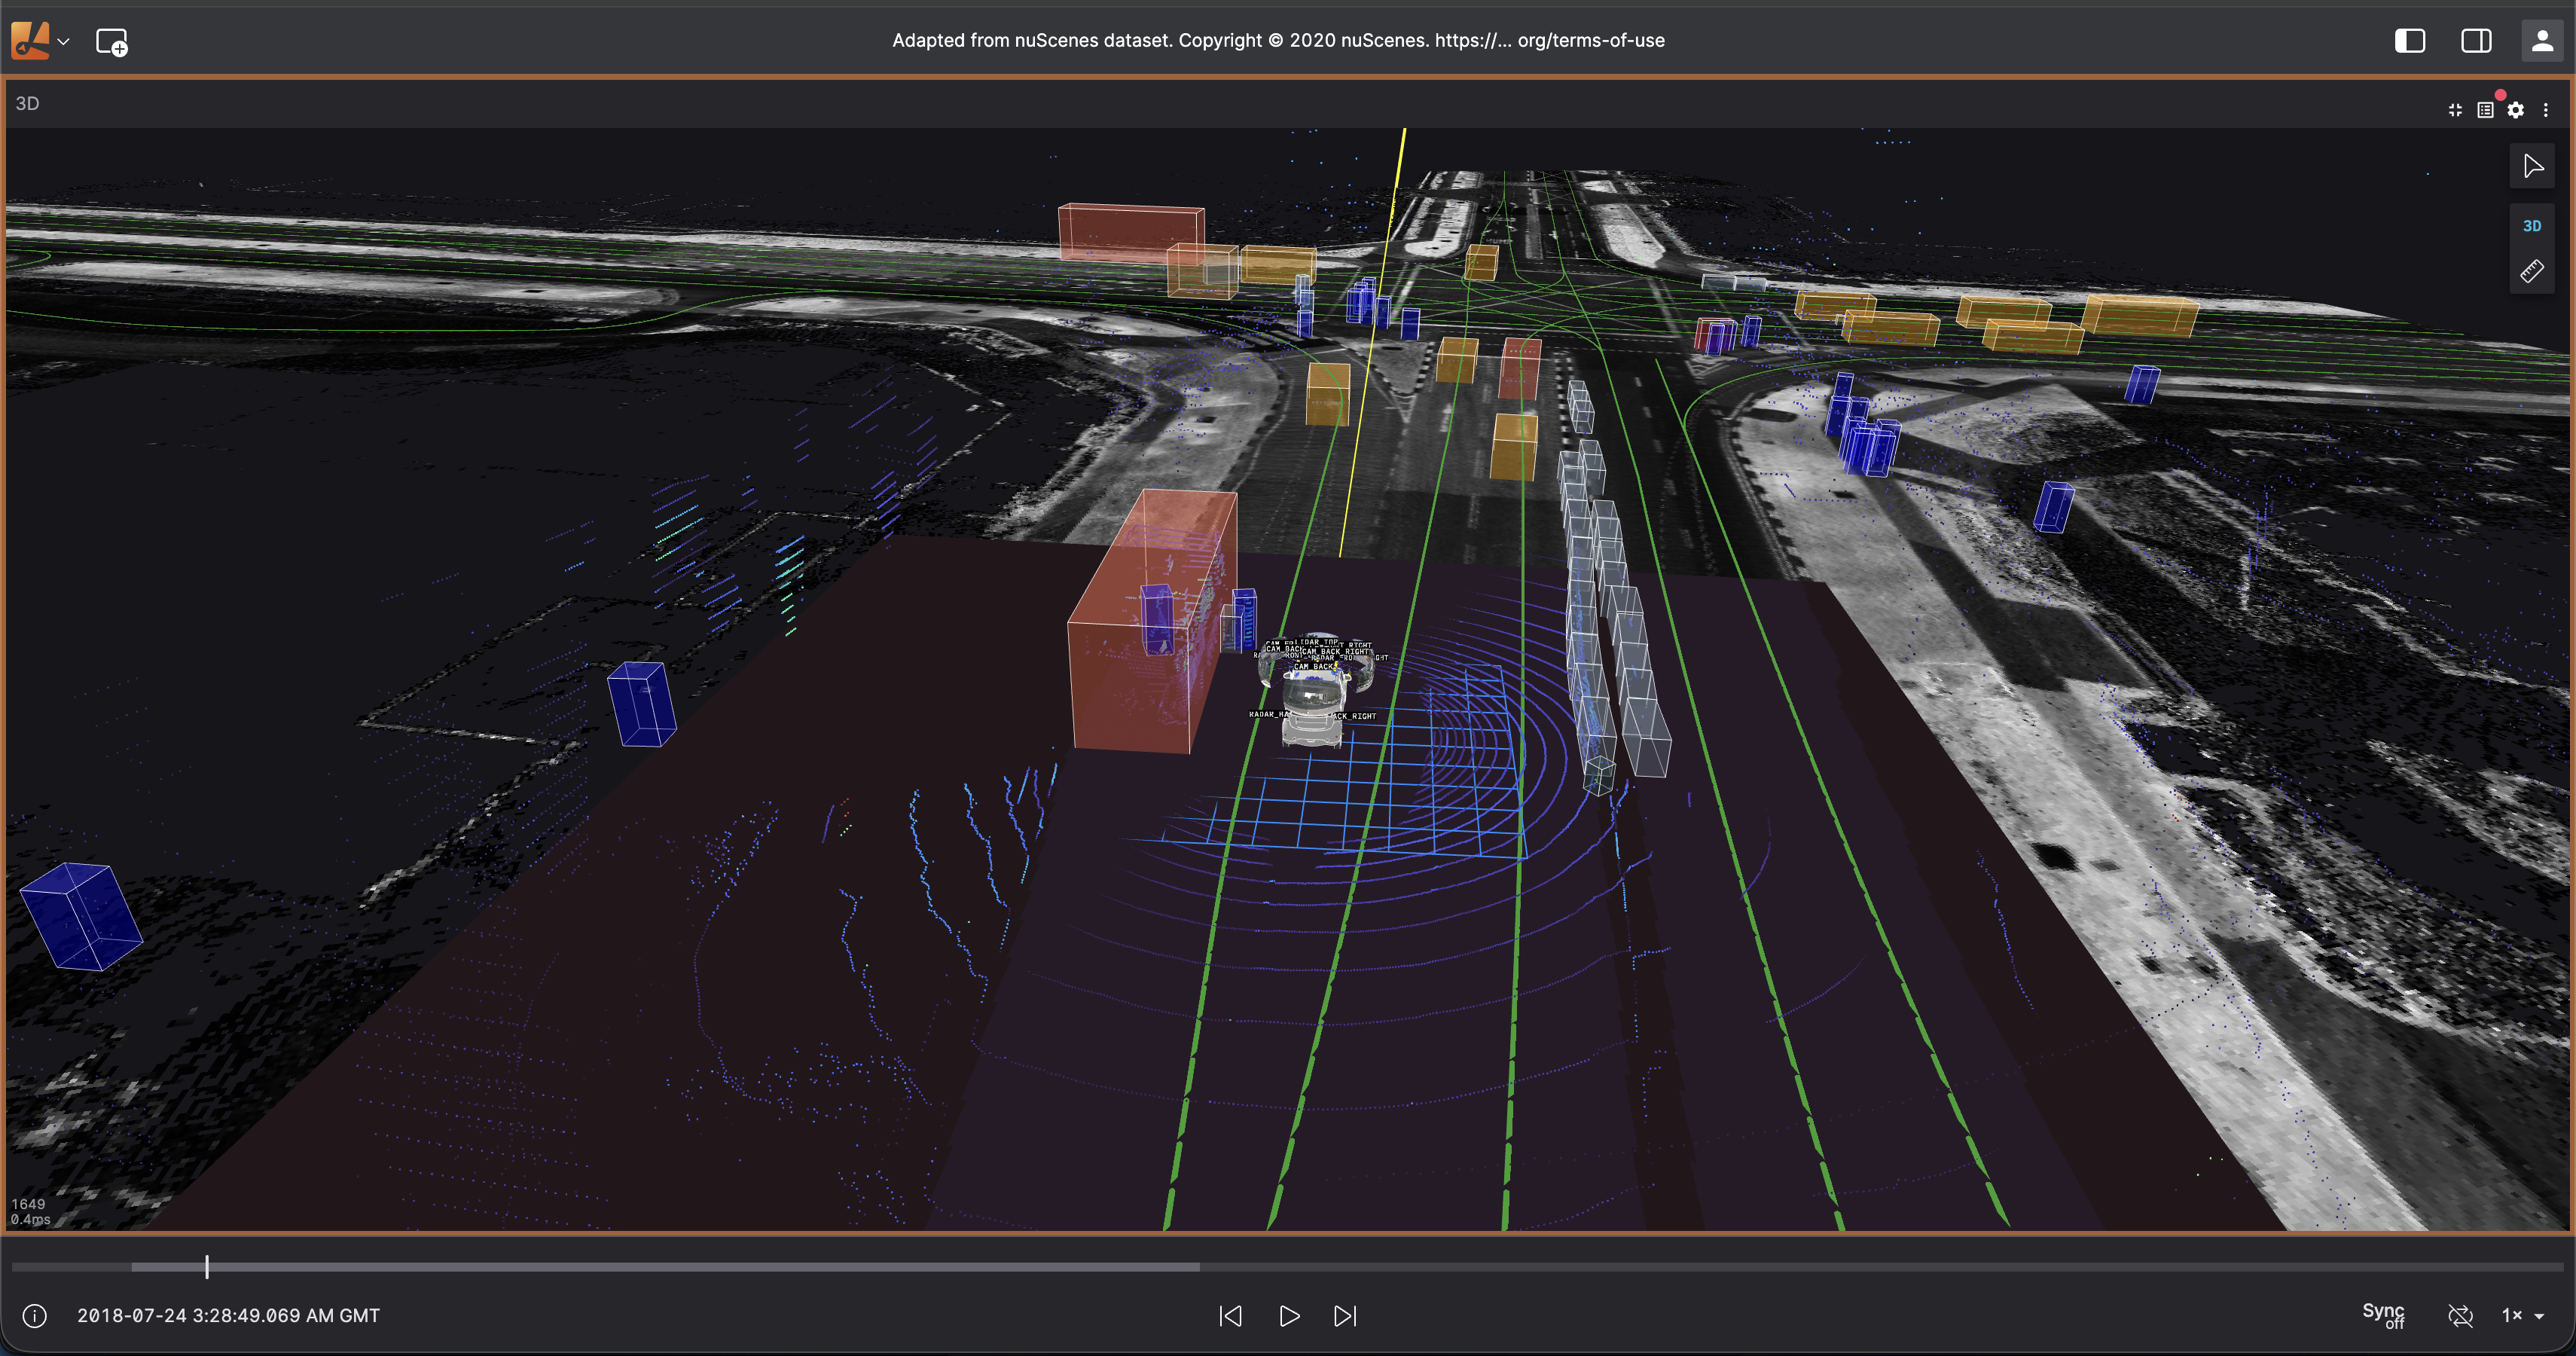The height and width of the screenshot is (1356, 2576).
Task: Open the 3D panel more options menu
Action: pyautogui.click(x=2546, y=110)
